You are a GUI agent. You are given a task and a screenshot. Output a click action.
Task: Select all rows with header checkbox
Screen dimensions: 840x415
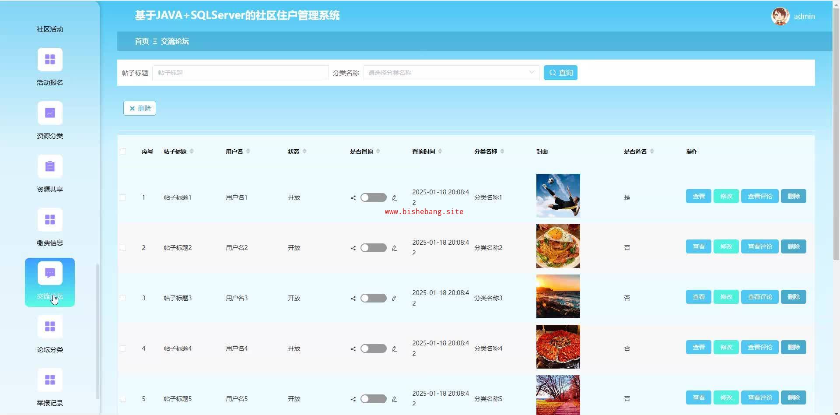tap(123, 151)
